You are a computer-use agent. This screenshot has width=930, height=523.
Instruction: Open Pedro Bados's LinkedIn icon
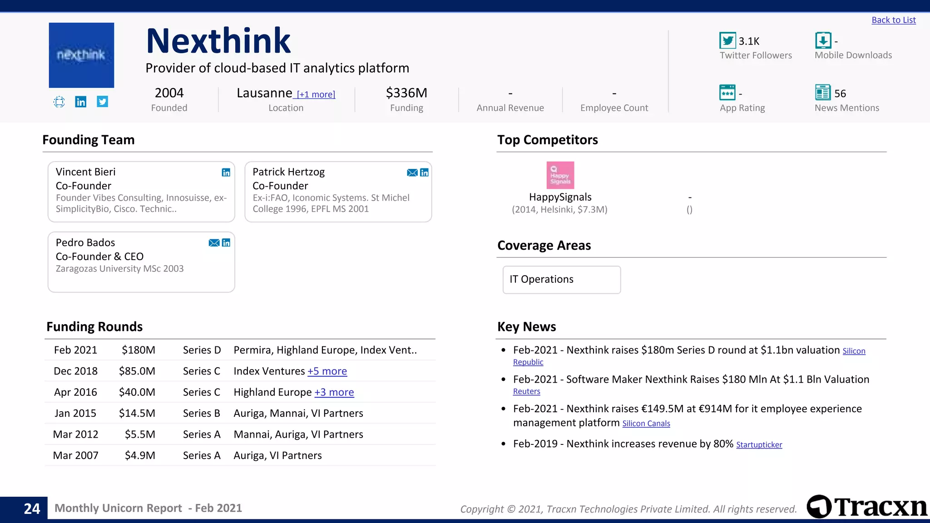click(226, 243)
